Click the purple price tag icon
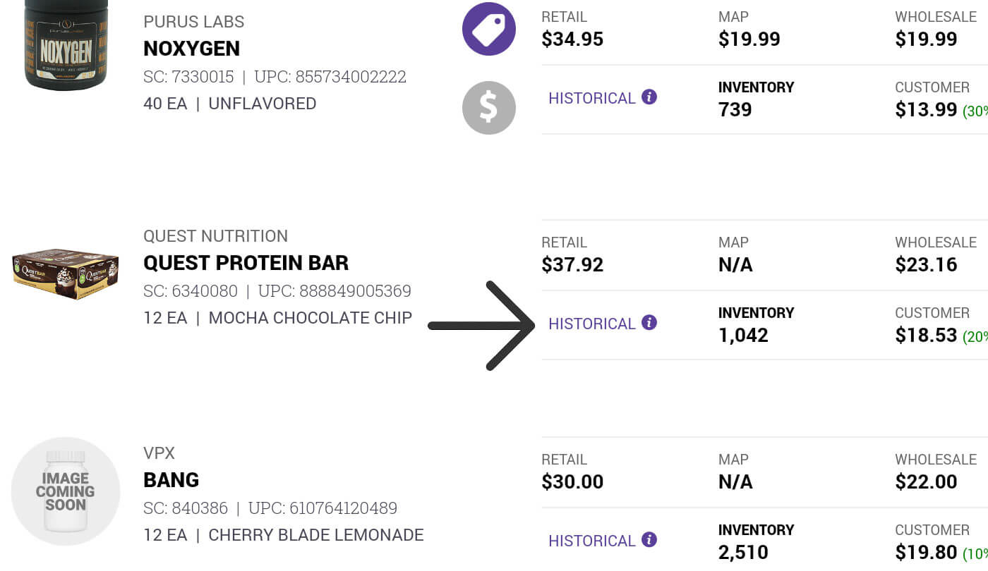The height and width of the screenshot is (571, 988). (488, 30)
